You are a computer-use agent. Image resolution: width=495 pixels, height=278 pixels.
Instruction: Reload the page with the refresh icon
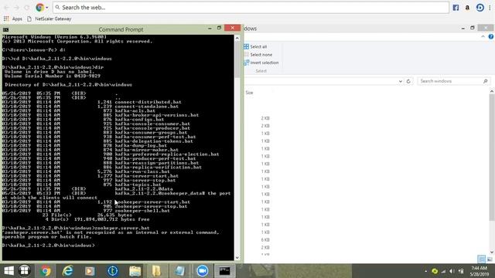coord(27,7)
